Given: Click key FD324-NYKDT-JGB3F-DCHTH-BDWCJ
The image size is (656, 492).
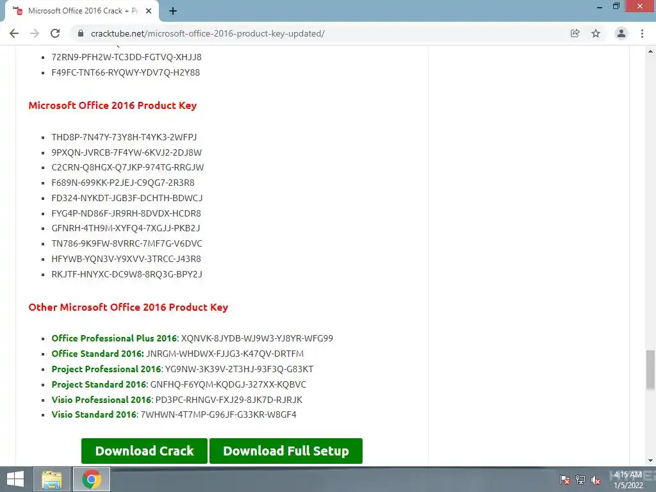Looking at the screenshot, I should pos(127,198).
